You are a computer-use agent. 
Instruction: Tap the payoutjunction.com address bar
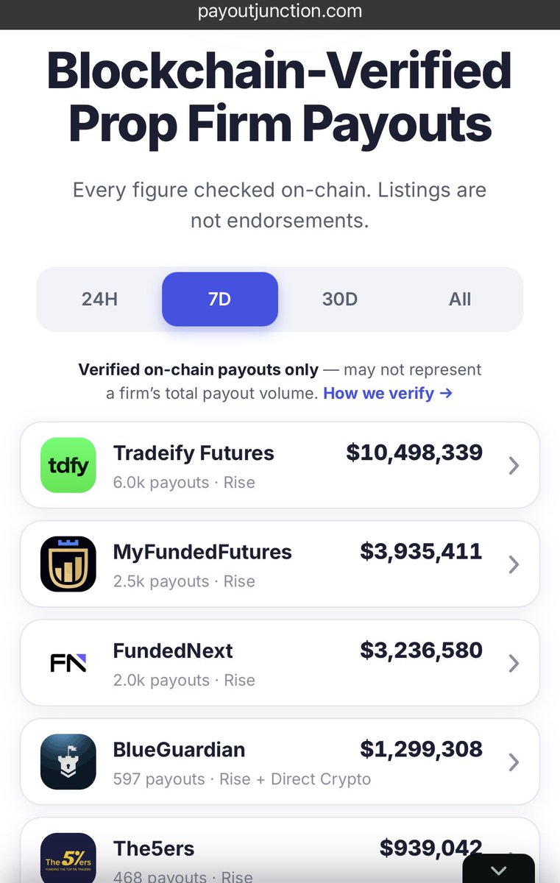coord(280,11)
